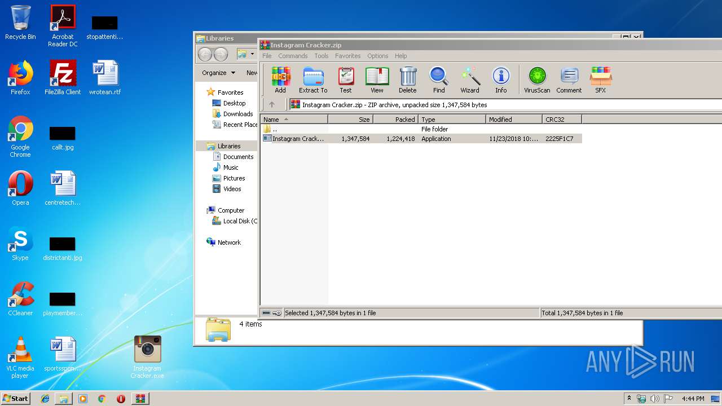The width and height of the screenshot is (722, 406).
Task: Open the Find tool in WinRAR
Action: 439,80
